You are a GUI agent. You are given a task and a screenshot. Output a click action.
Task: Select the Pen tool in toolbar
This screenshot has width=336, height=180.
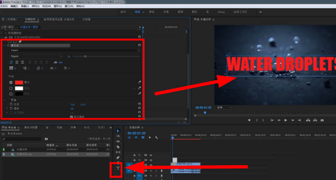click(x=118, y=157)
